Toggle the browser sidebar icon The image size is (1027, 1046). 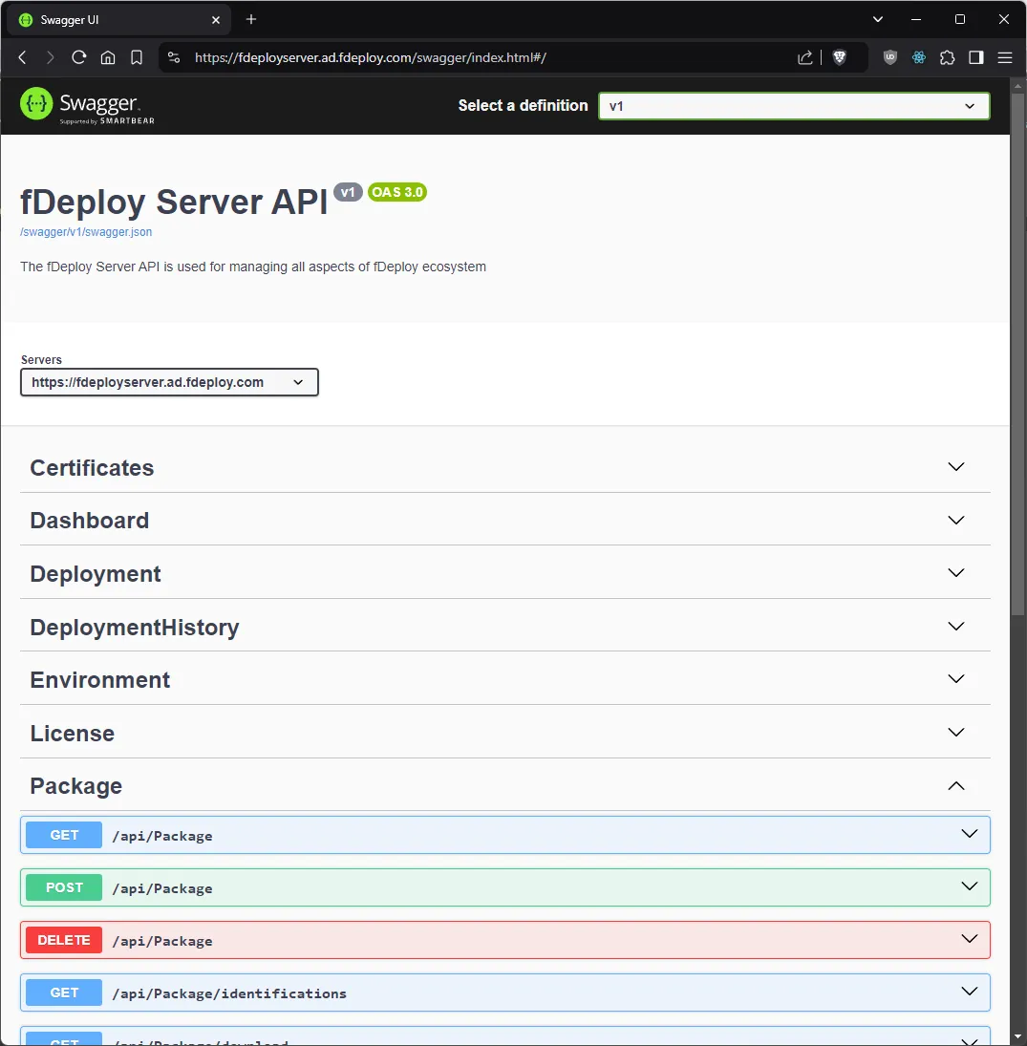coord(975,57)
